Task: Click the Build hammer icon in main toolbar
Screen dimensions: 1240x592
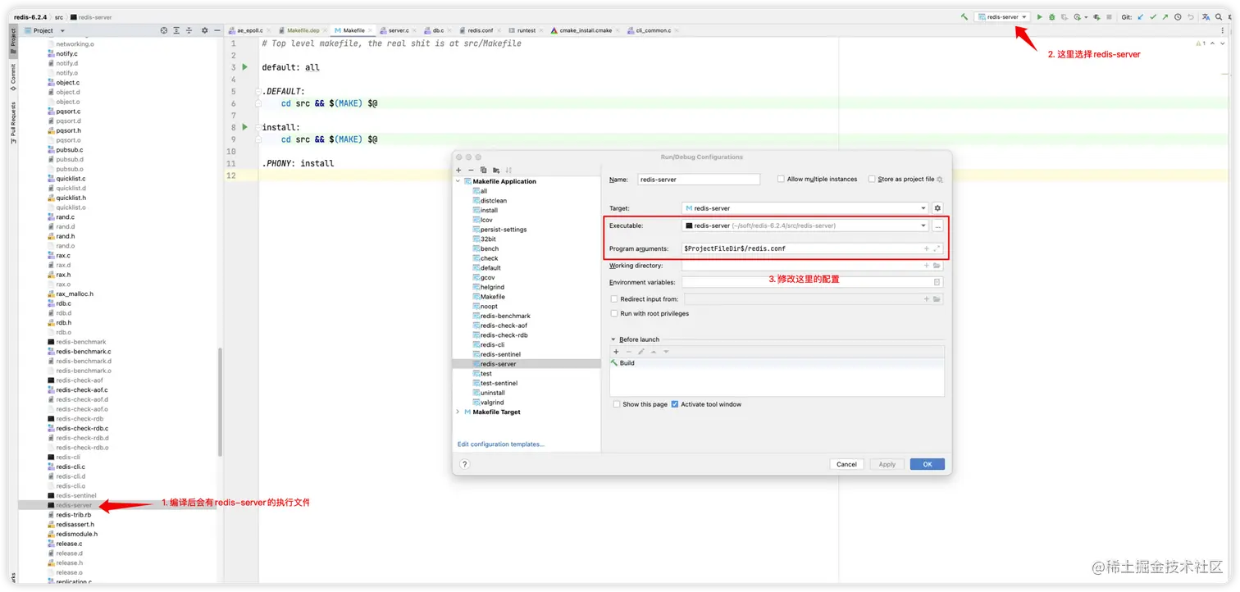Action: [964, 16]
